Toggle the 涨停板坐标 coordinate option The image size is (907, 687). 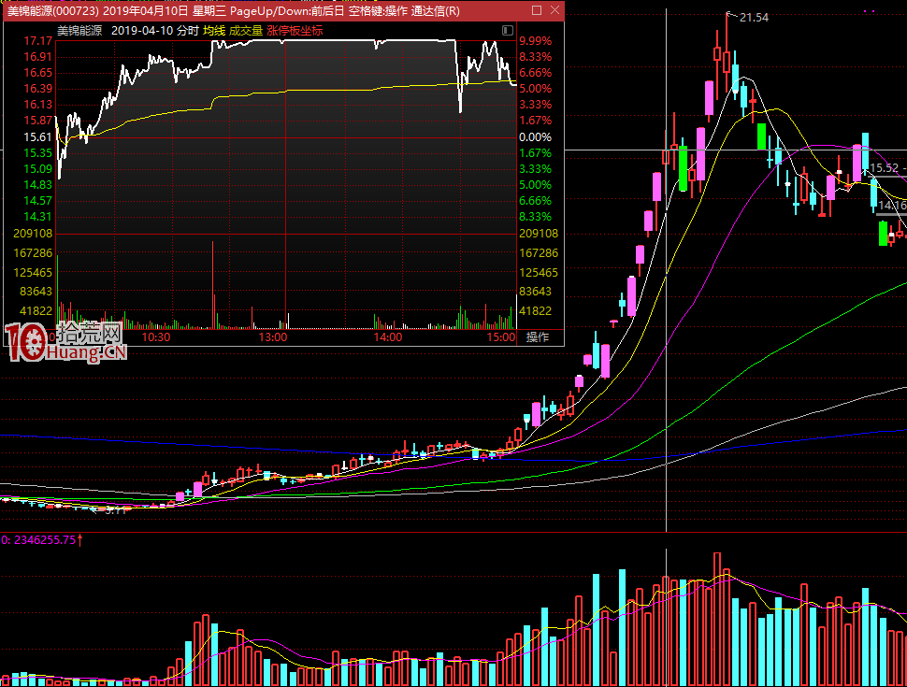295,31
